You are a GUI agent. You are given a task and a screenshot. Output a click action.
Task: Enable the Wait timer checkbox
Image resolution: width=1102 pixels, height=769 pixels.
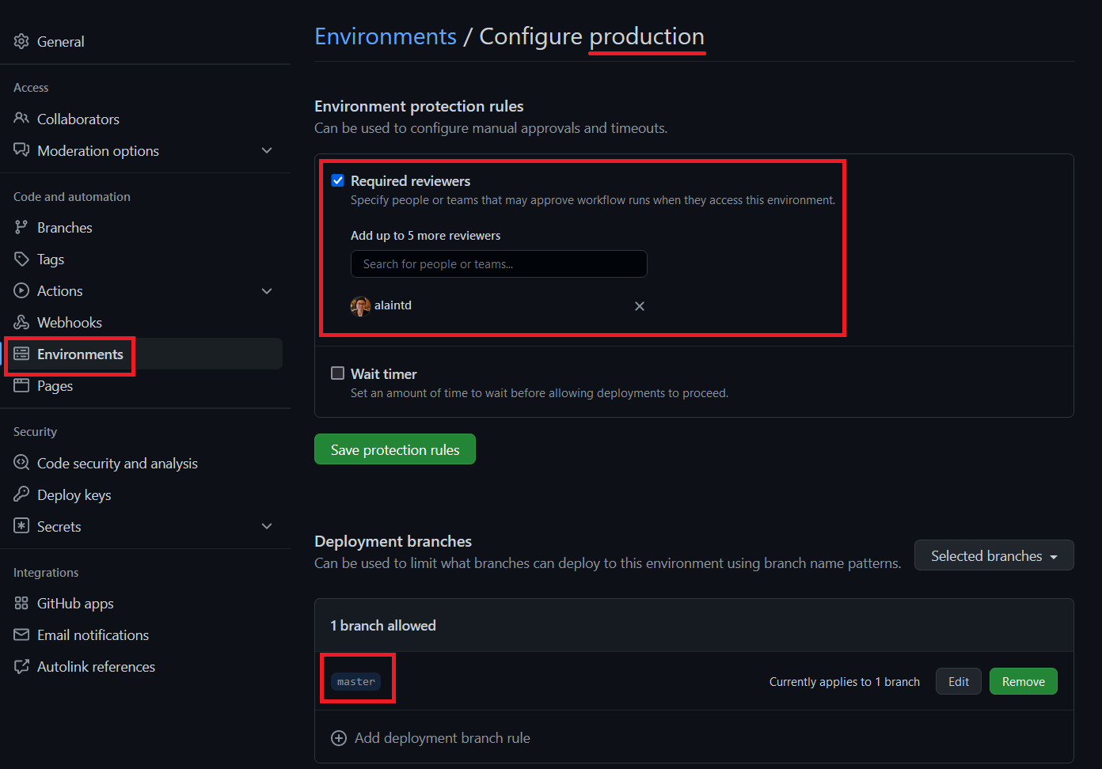click(338, 373)
